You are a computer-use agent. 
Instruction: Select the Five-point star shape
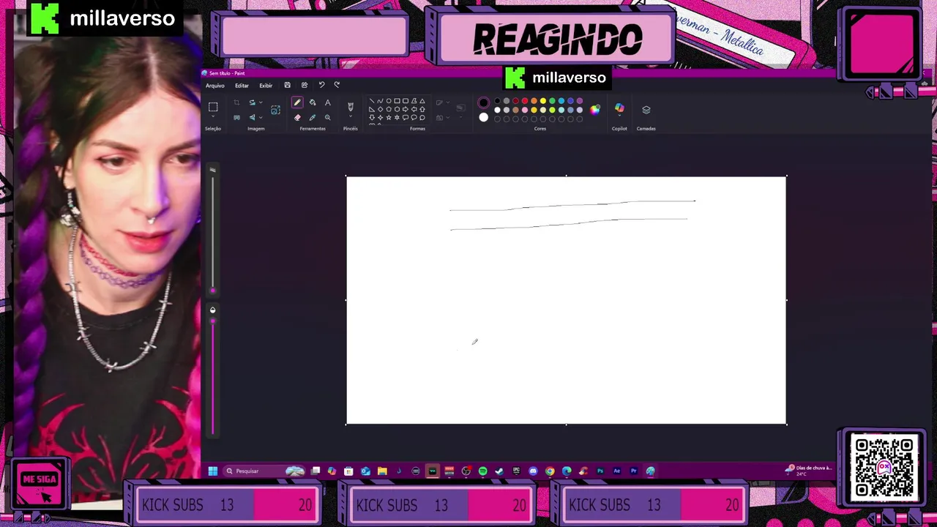pyautogui.click(x=389, y=117)
